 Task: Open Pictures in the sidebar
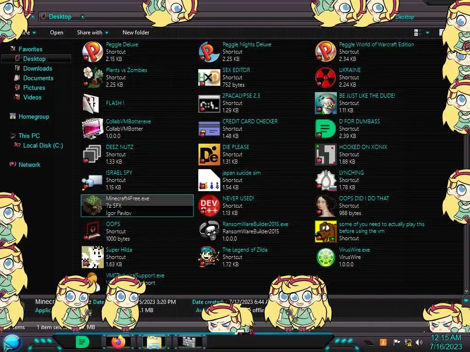34,88
